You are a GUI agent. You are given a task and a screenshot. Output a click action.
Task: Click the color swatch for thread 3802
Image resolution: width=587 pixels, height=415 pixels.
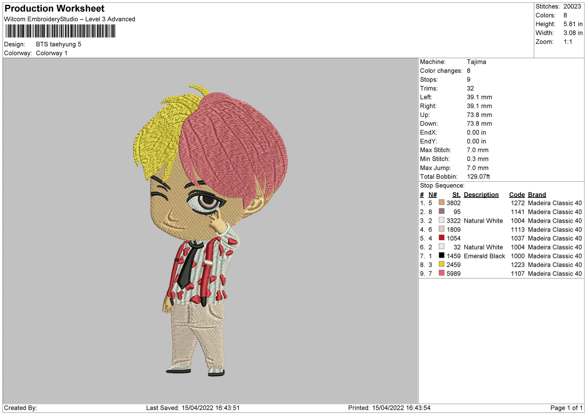point(441,202)
